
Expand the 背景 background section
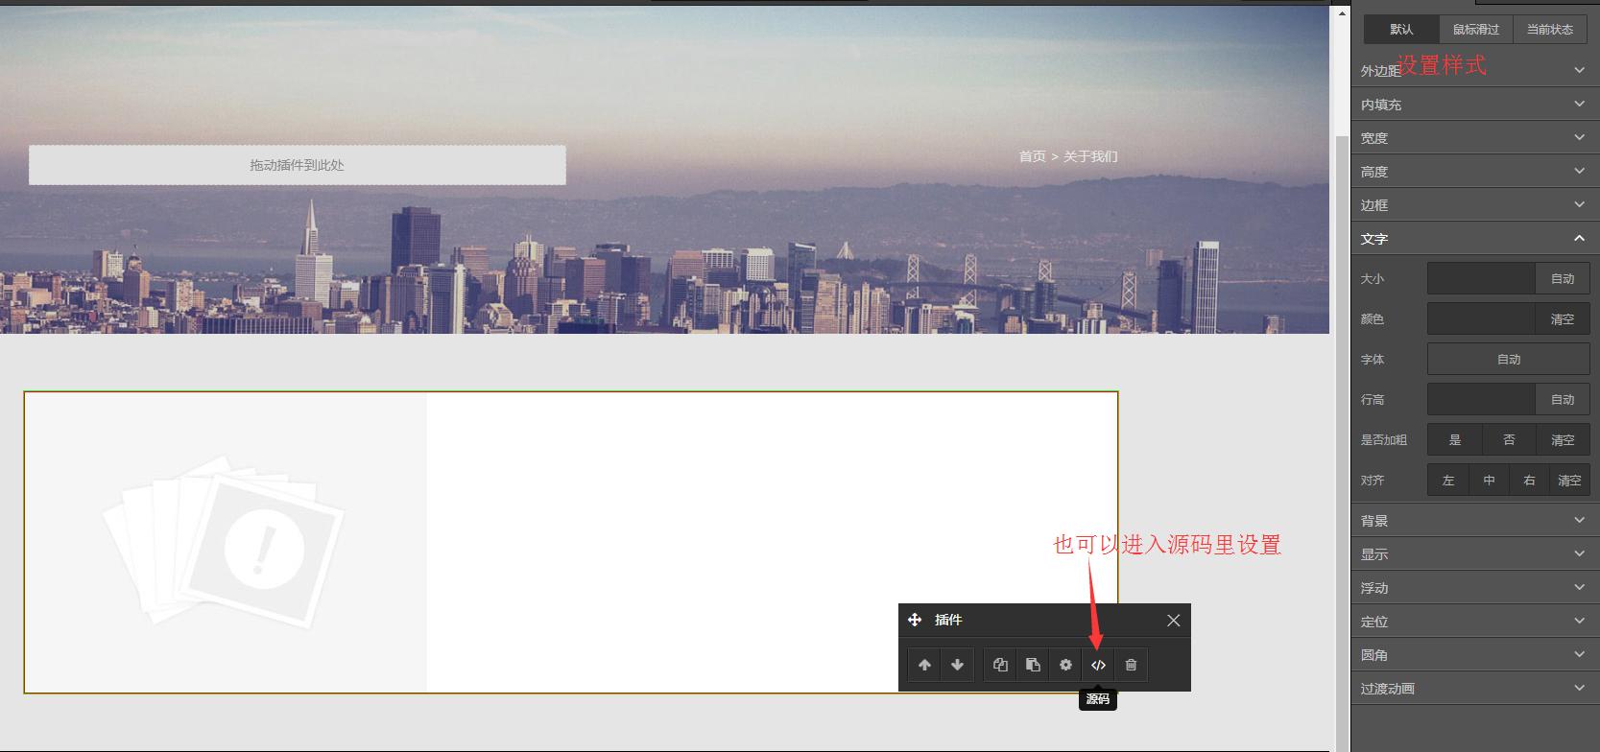click(1474, 521)
